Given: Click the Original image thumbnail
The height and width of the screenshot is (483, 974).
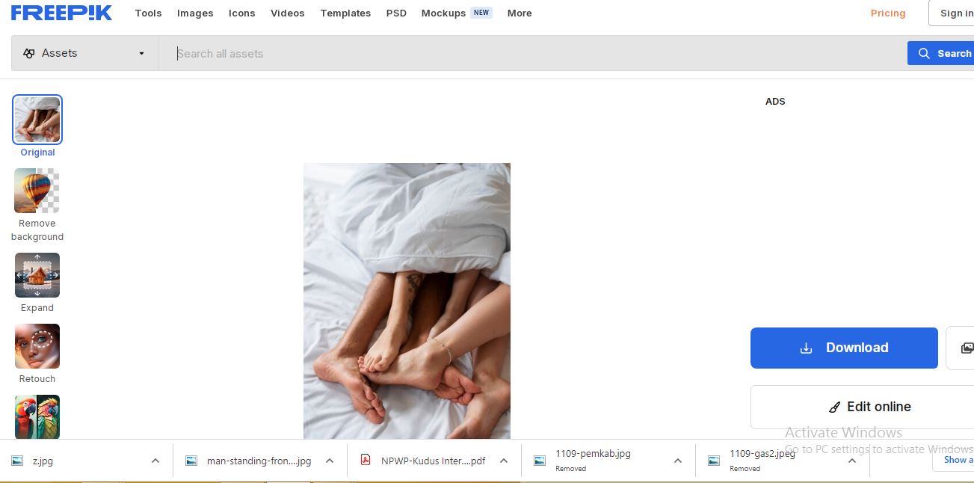Looking at the screenshot, I should tap(37, 120).
